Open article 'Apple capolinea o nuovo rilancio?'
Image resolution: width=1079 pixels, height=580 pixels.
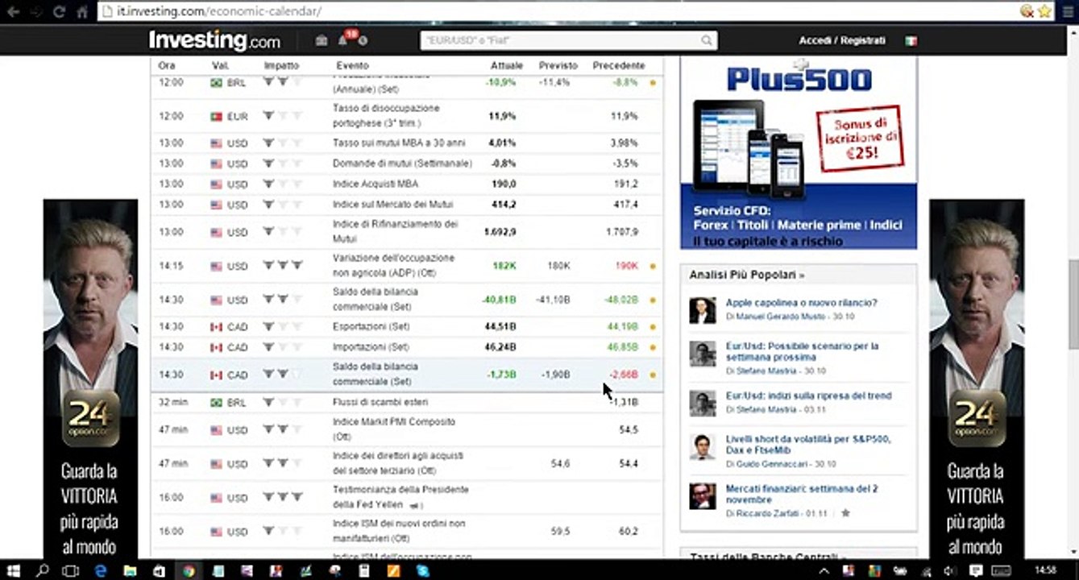[x=801, y=303]
